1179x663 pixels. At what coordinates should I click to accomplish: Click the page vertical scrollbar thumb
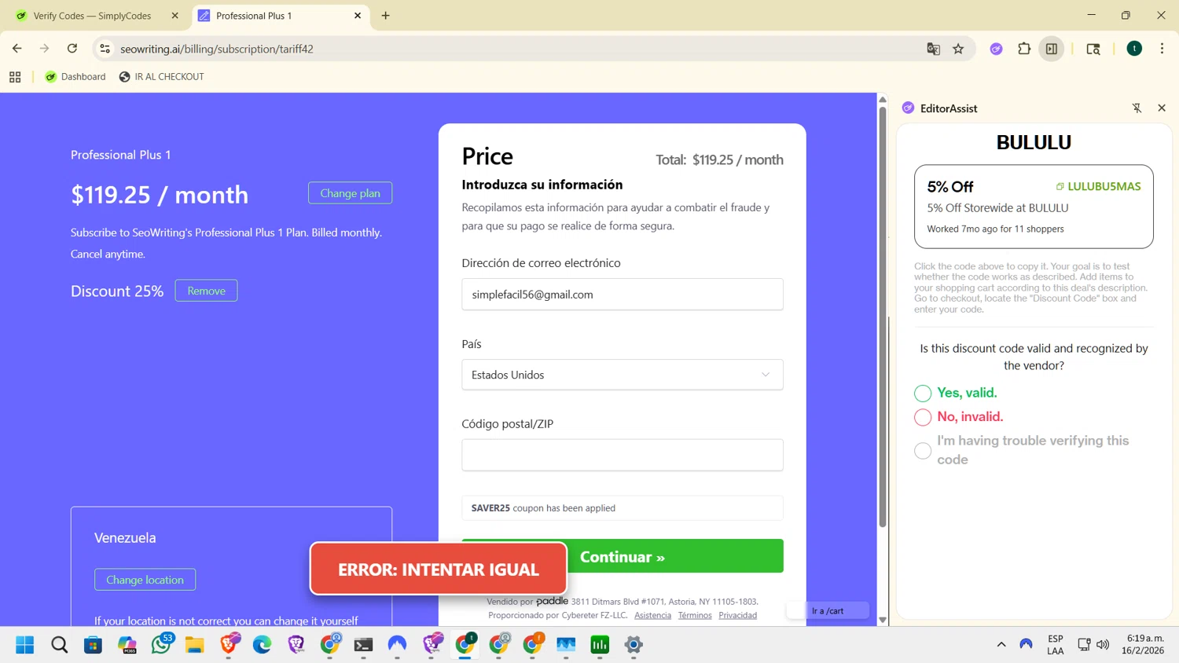pos(883,317)
